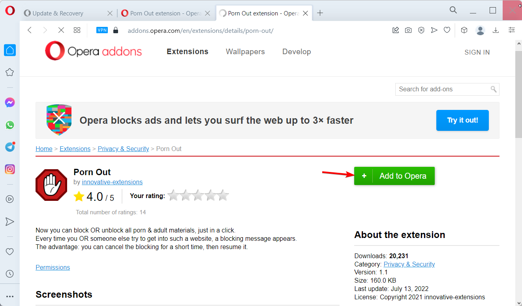This screenshot has height=306, width=522.
Task: Go to Extensions breadcrumb link
Action: tap(75, 149)
